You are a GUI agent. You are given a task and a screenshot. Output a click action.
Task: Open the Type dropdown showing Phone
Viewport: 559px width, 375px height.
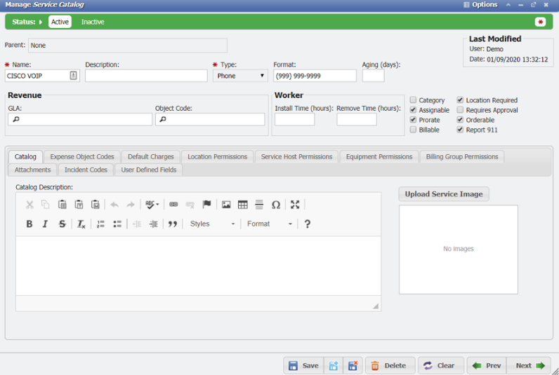(x=240, y=76)
